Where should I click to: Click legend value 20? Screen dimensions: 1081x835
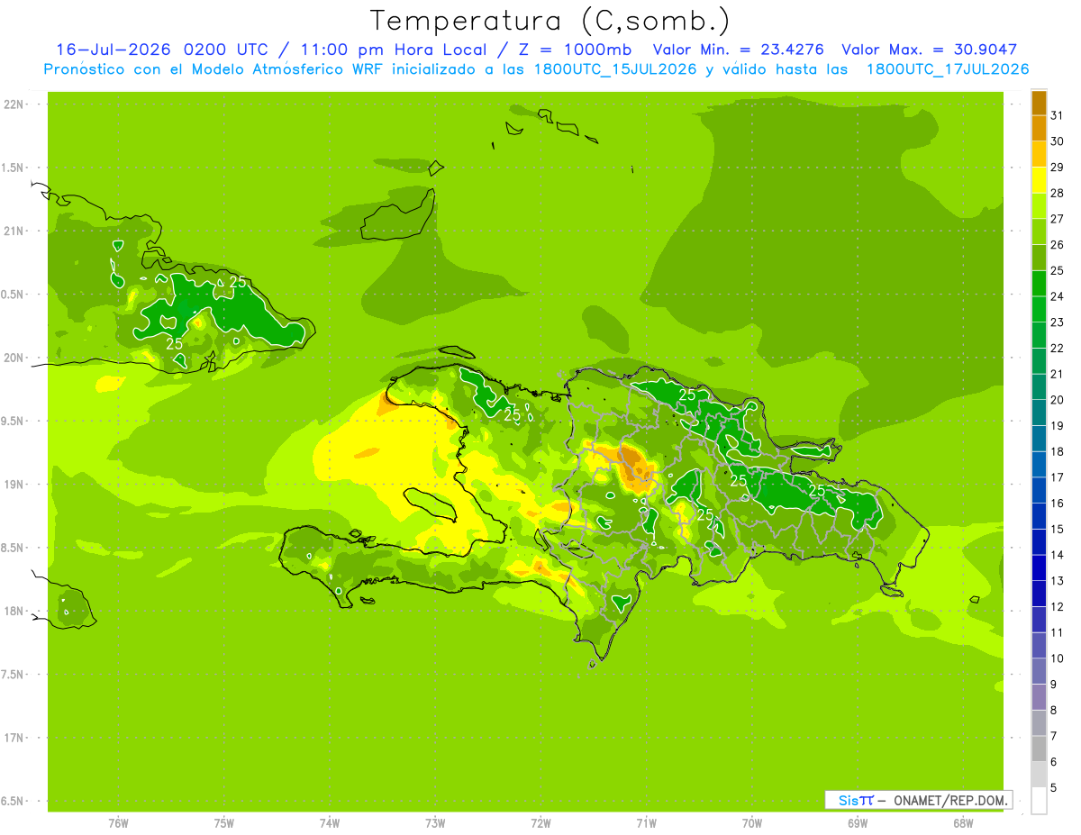[1057, 400]
